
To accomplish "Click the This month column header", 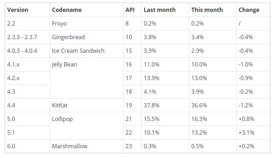I will [x=207, y=10].
